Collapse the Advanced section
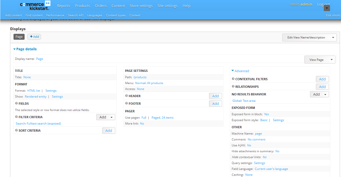341x177 pixels. [240, 71]
